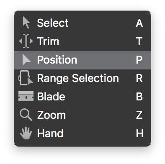This screenshot has height=164, width=165.
Task: Activate the Blade razor icon
Action: click(26, 96)
